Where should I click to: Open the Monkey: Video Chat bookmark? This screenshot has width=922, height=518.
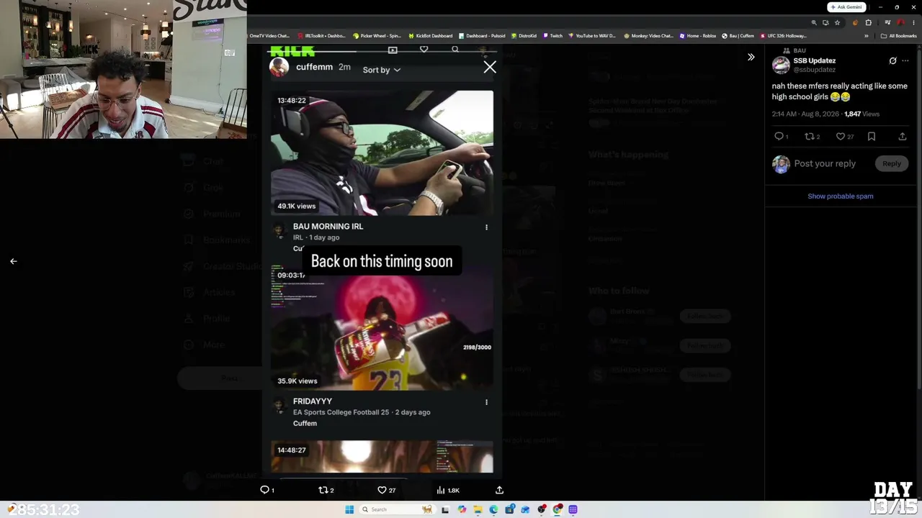[x=648, y=35]
